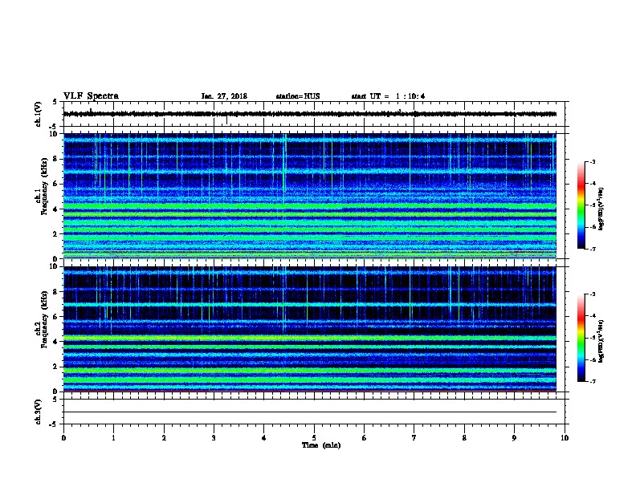Click the ch.1 spectrogram plot
The width and height of the screenshot is (636, 491).
click(310, 196)
